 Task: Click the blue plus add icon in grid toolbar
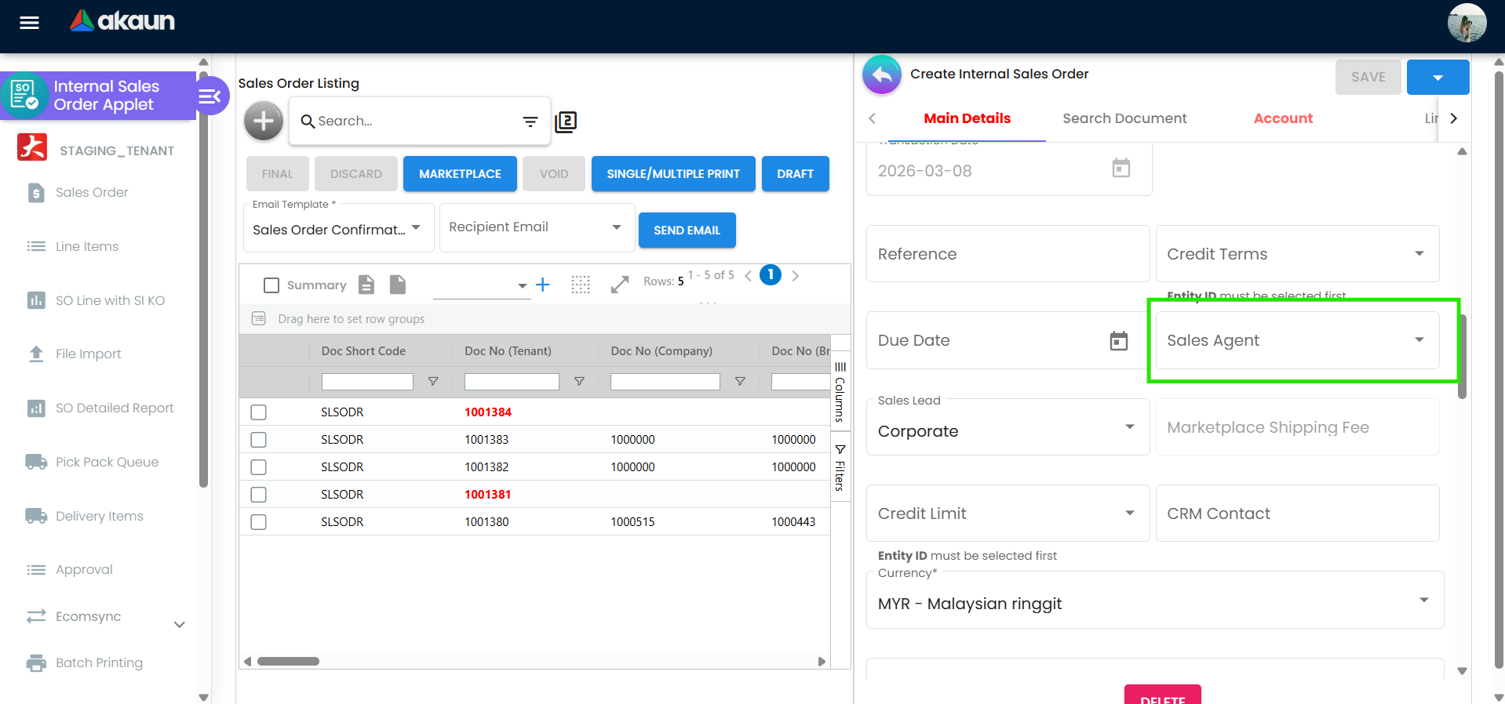pyautogui.click(x=542, y=285)
